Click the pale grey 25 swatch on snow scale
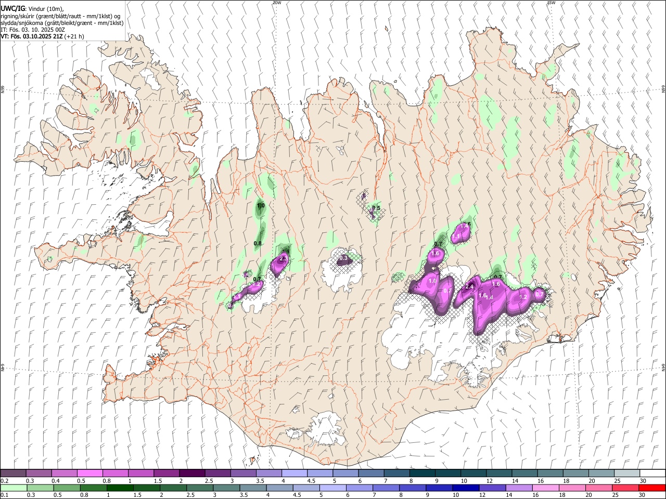This screenshot has height=499, width=666. (x=627, y=474)
